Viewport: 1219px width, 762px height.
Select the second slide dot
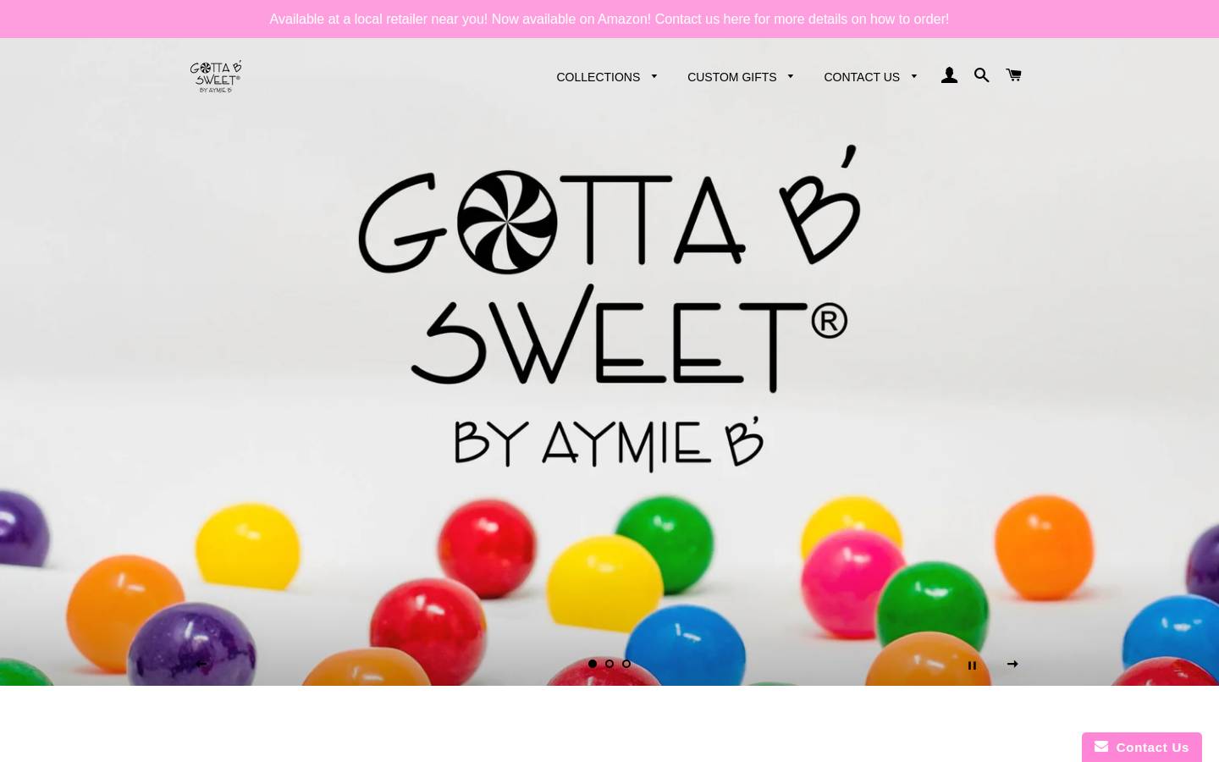coord(609,664)
